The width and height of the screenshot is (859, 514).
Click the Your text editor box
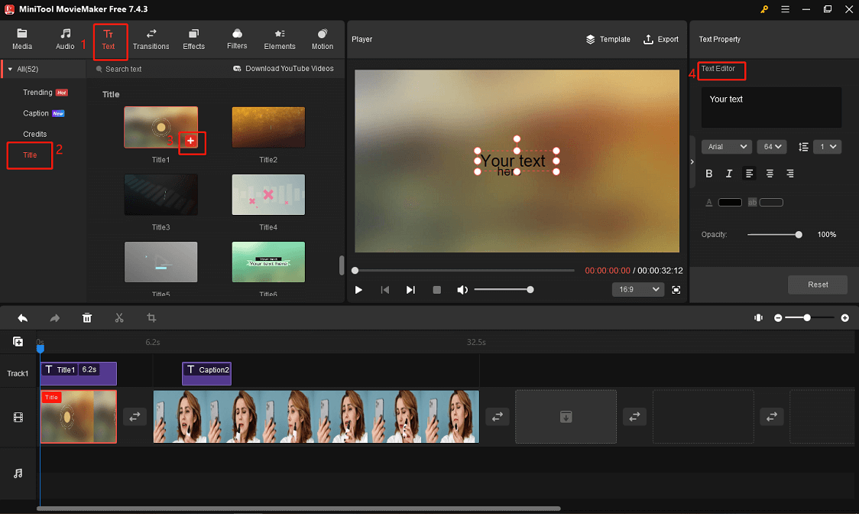click(x=771, y=108)
